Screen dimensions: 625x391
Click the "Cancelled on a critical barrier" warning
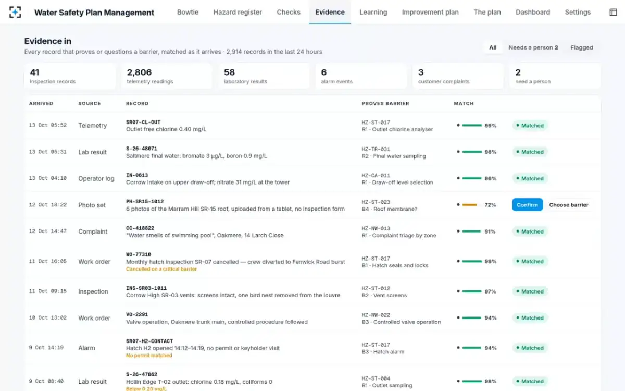161,269
